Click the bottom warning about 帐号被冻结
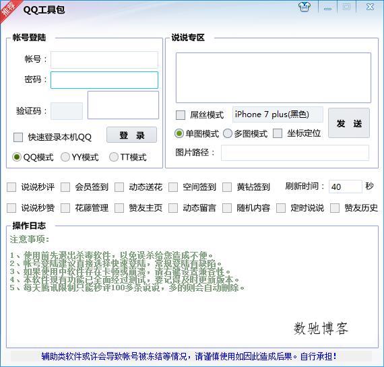 click(x=189, y=356)
